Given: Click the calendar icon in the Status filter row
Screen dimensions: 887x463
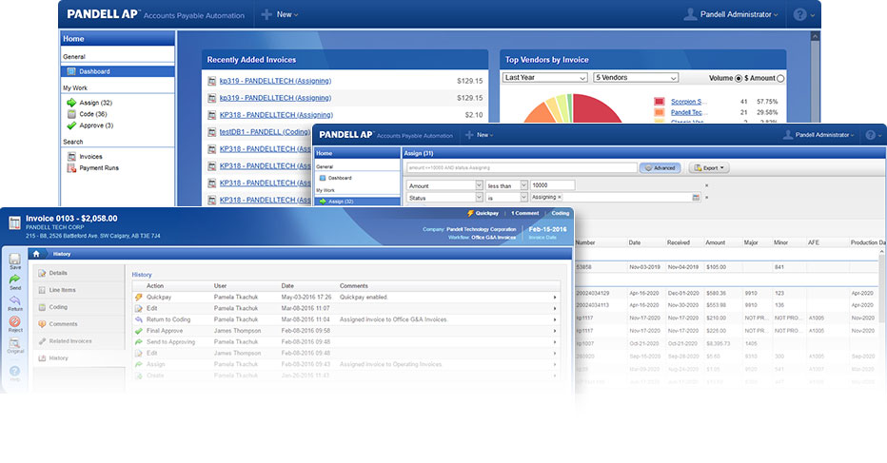Looking at the screenshot, I should 696,198.
